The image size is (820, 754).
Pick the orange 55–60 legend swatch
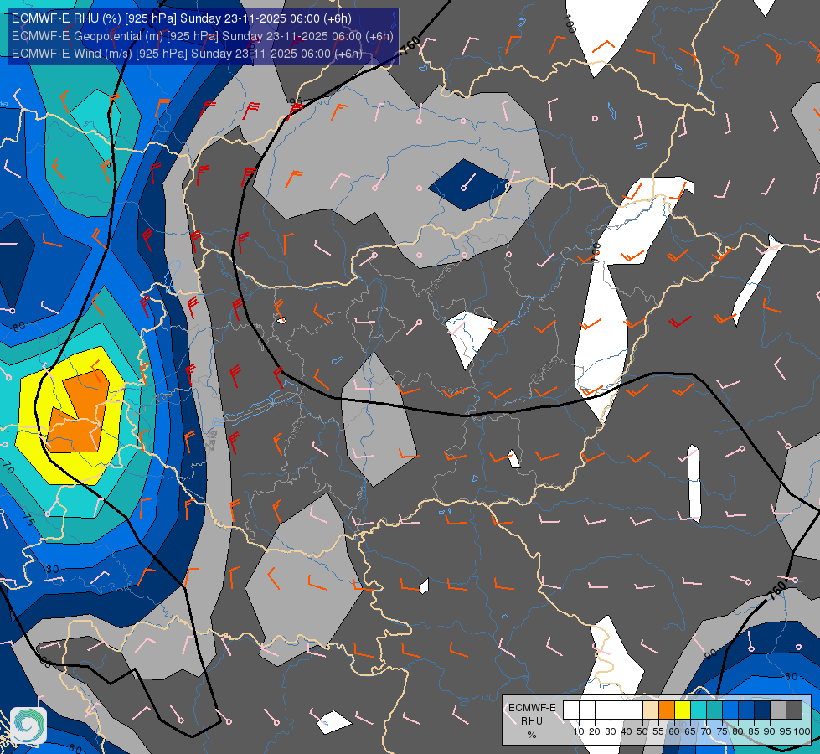(x=666, y=710)
